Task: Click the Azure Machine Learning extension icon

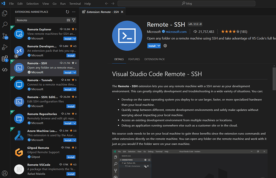Action: pos(19,135)
